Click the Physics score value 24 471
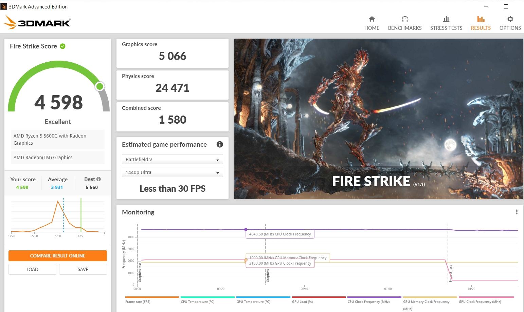524x312 pixels. click(173, 88)
